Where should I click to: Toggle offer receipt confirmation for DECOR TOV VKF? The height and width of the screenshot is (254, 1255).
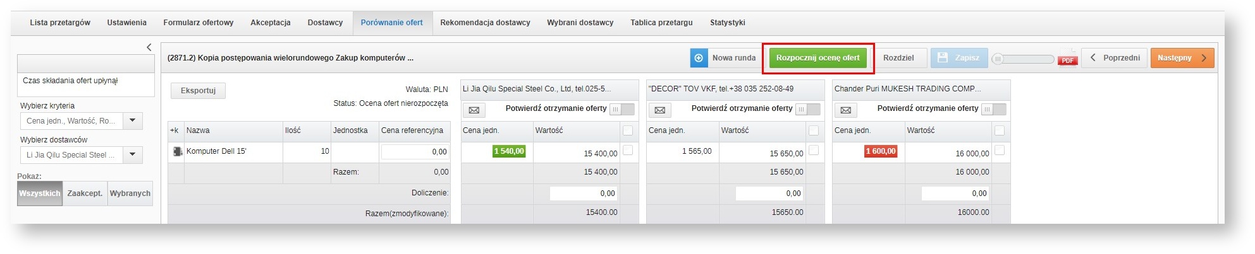tap(807, 109)
